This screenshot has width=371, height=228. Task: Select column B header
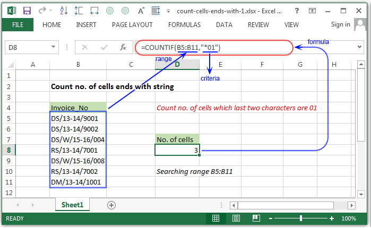click(x=78, y=65)
